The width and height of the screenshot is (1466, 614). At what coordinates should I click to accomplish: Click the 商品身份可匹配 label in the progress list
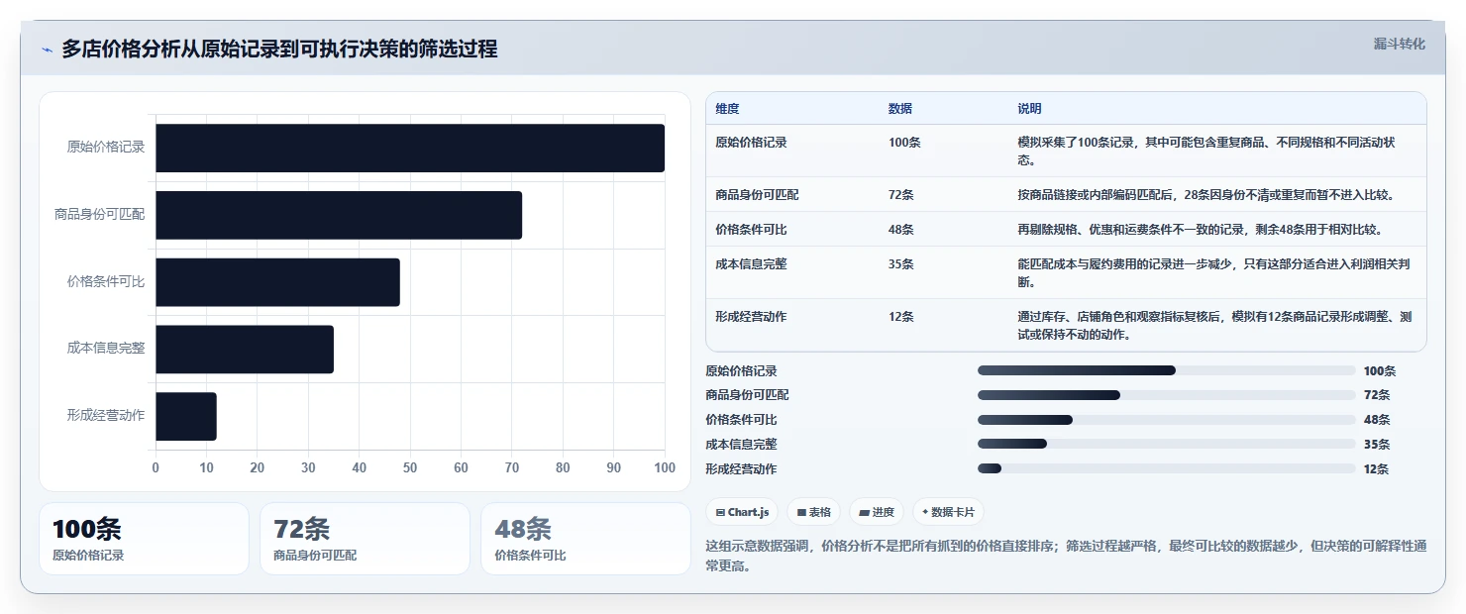pos(747,395)
